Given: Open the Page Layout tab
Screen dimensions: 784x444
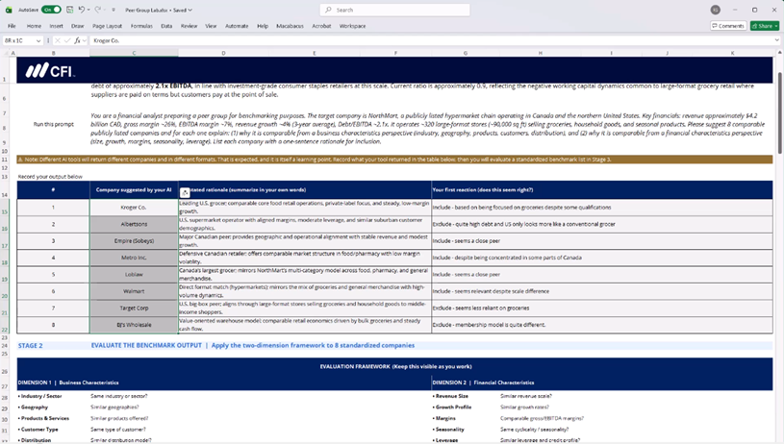Looking at the screenshot, I should (107, 26).
